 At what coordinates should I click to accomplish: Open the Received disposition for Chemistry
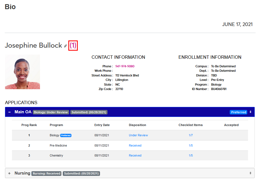click(x=135, y=155)
